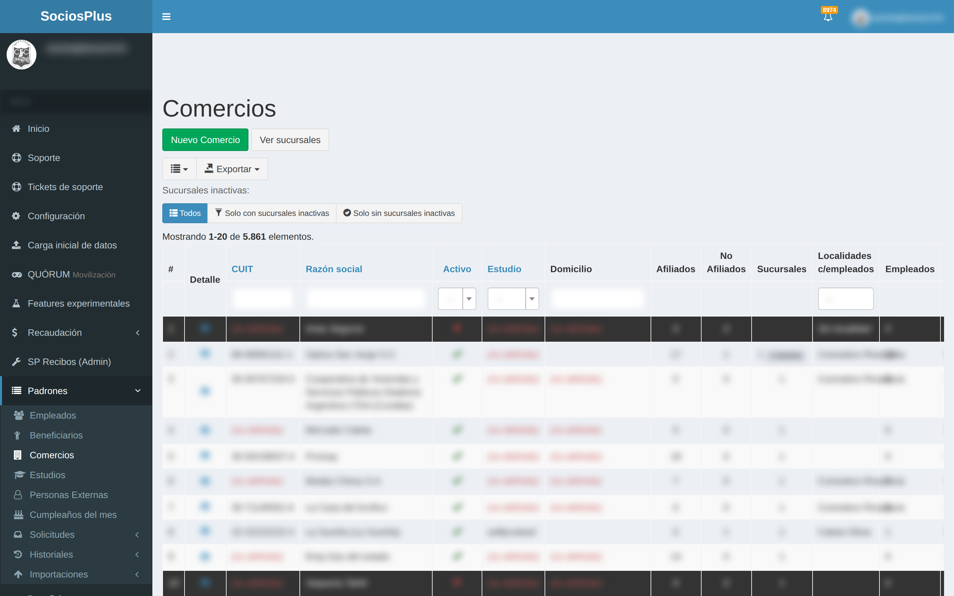Click the Ver sucursales button
This screenshot has width=954, height=596.
click(290, 140)
